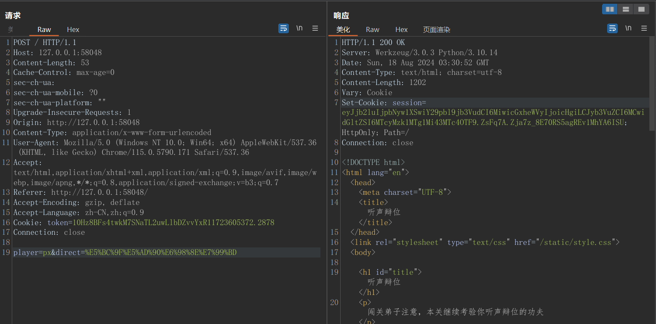
Task: Click the Referer header line
Action: pos(80,192)
